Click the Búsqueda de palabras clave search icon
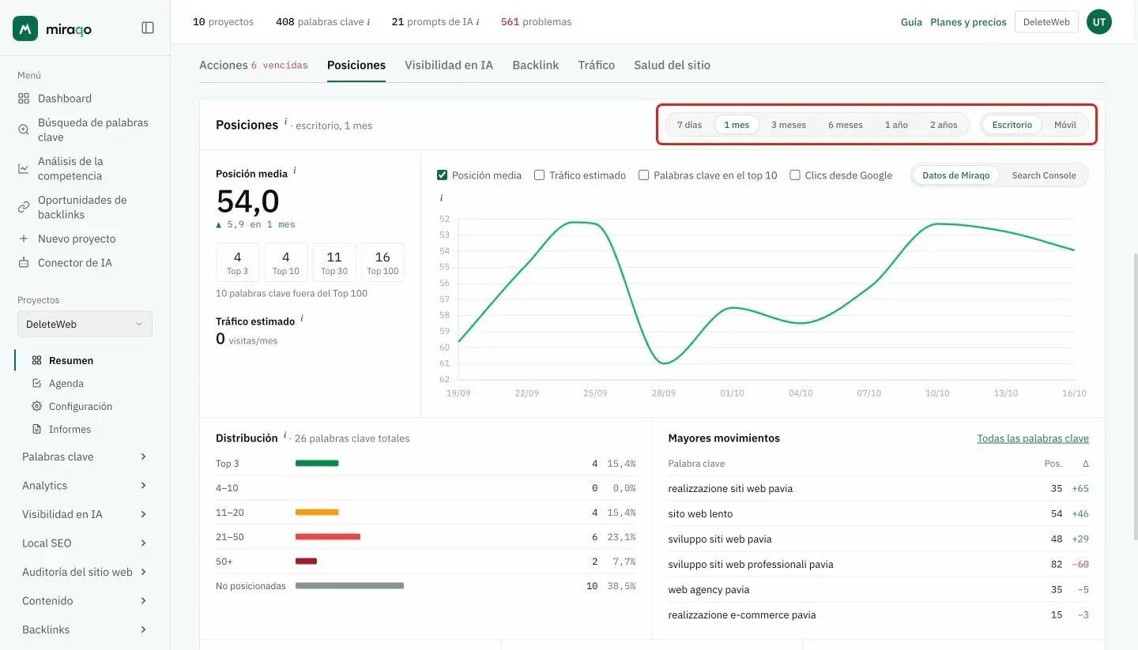 (x=24, y=130)
